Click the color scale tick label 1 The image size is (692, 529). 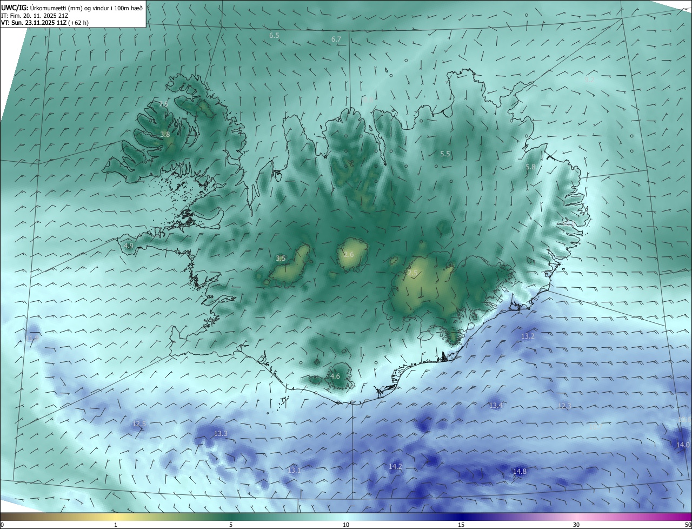coord(116,525)
